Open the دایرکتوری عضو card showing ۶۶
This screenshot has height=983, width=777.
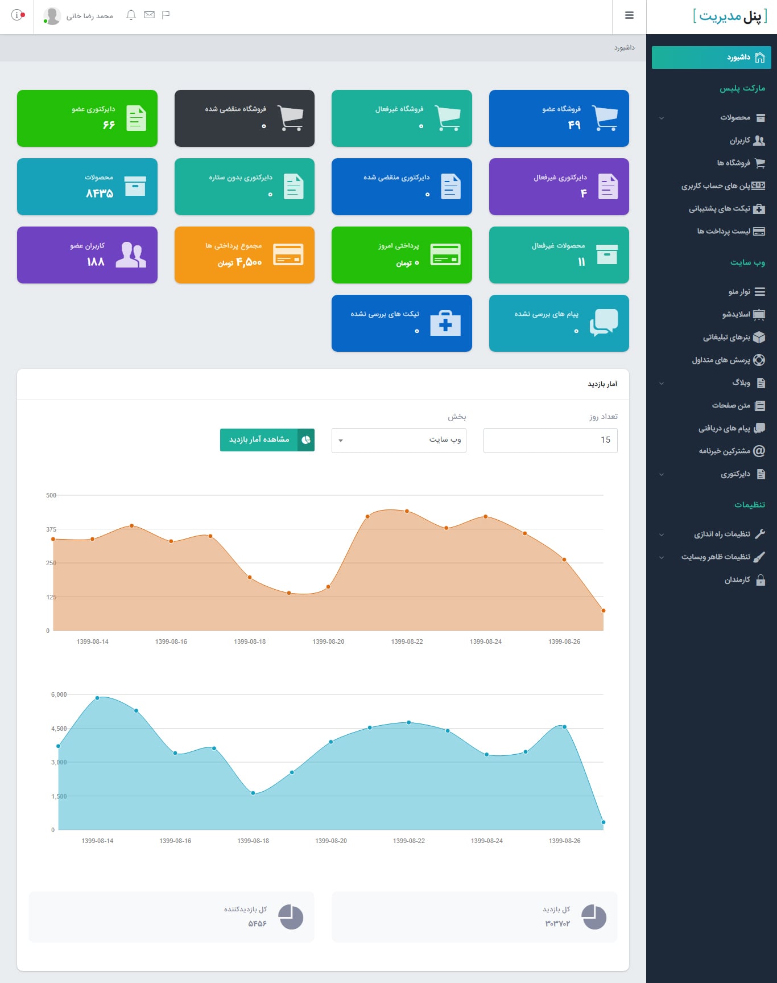87,118
